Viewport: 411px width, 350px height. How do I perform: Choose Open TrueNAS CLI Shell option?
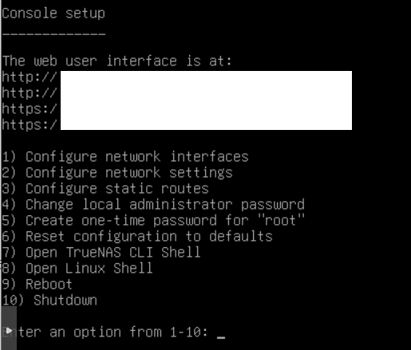[101, 252]
